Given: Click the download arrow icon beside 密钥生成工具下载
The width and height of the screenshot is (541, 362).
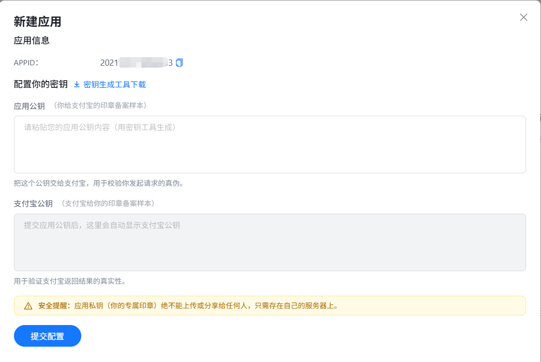Looking at the screenshot, I should (x=76, y=84).
